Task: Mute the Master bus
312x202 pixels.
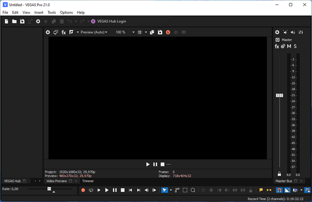Action: tap(289, 46)
